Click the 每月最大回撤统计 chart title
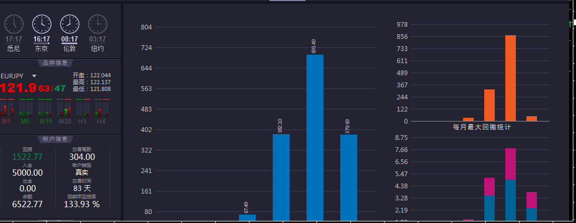576x223 pixels. 482,127
